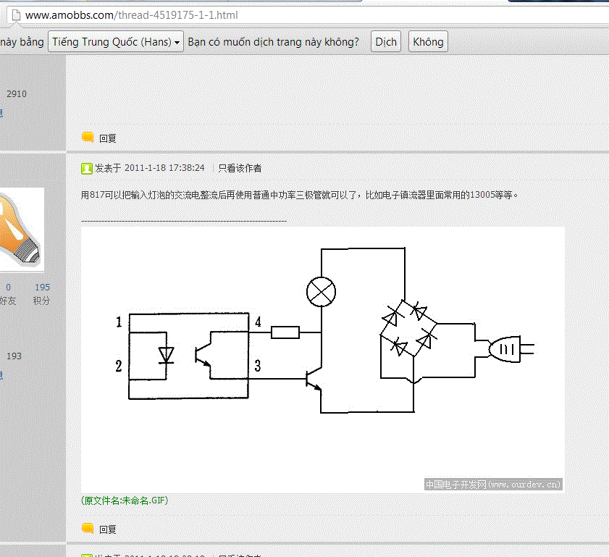This screenshot has height=557, width=609.
Task: Open the light bulb avatar image
Action: [x=22, y=230]
